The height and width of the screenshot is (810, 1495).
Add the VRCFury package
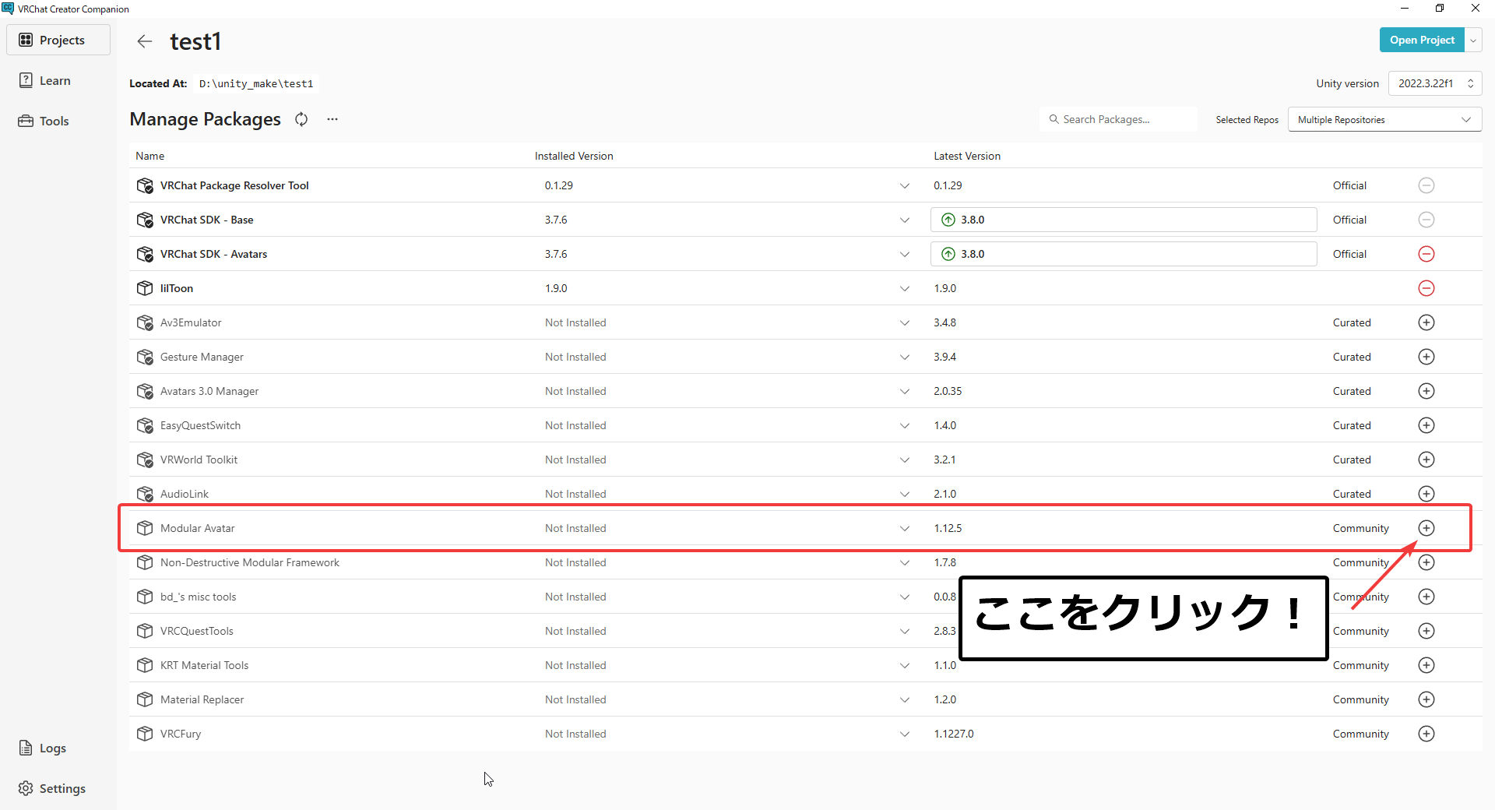1426,734
